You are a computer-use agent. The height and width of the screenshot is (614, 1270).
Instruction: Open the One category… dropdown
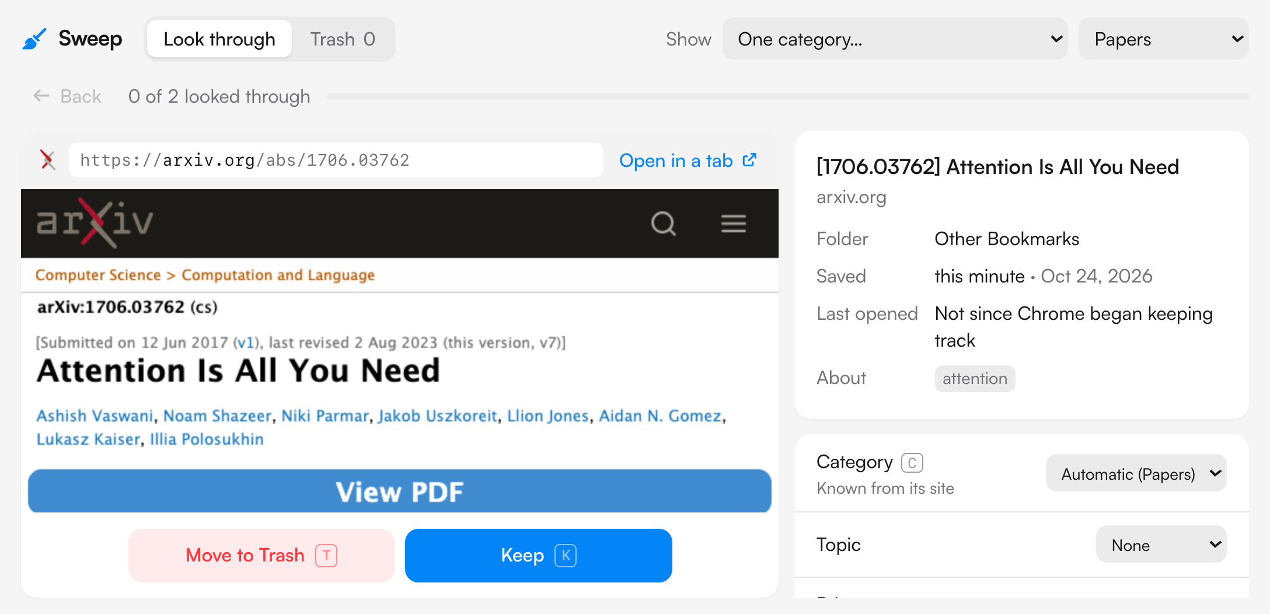coord(895,39)
